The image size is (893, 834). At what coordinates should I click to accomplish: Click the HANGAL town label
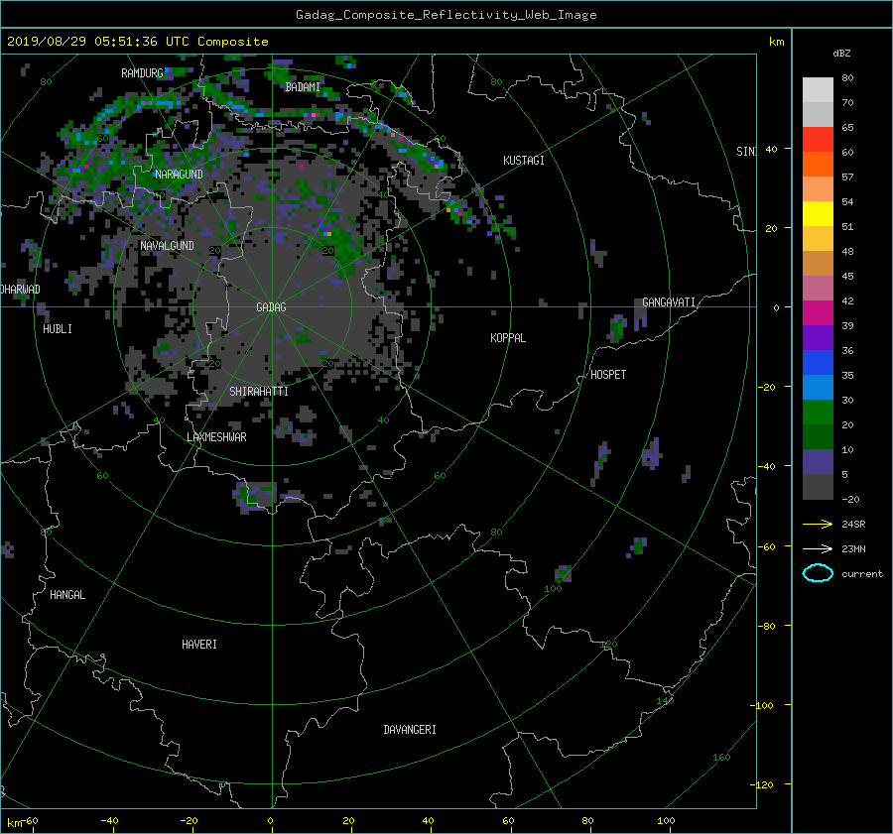67,595
